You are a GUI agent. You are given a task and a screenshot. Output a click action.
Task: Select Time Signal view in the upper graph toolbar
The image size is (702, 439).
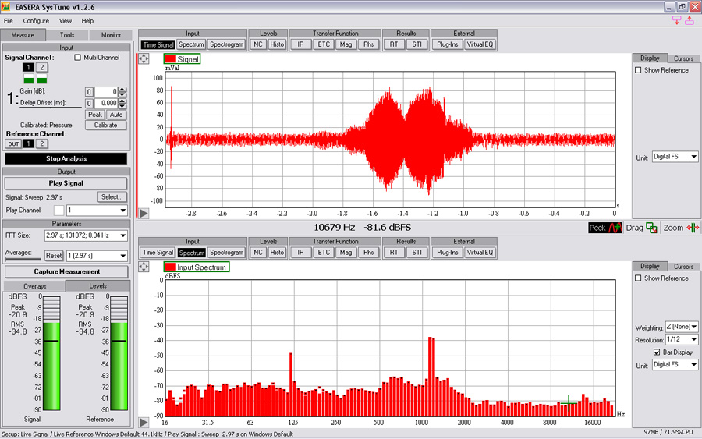158,44
